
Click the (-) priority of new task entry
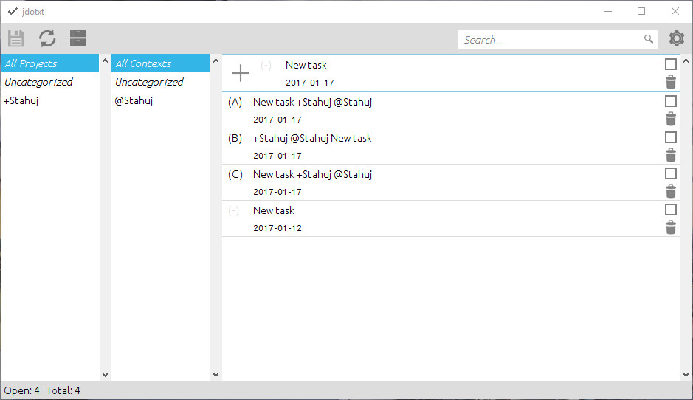click(266, 66)
